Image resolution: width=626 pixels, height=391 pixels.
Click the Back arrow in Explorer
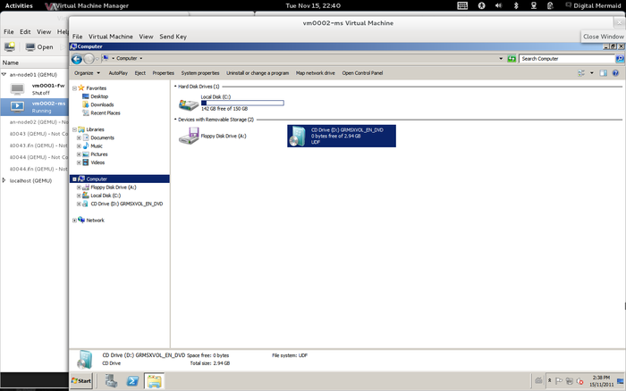pyautogui.click(x=77, y=59)
